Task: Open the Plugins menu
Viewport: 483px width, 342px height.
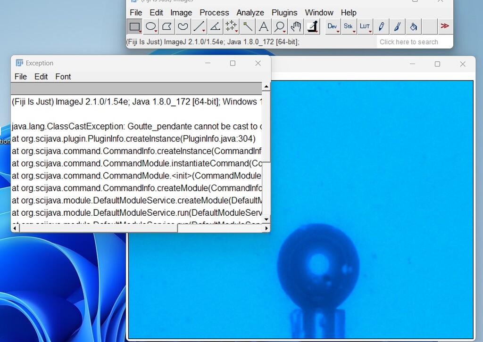Action: click(x=284, y=12)
